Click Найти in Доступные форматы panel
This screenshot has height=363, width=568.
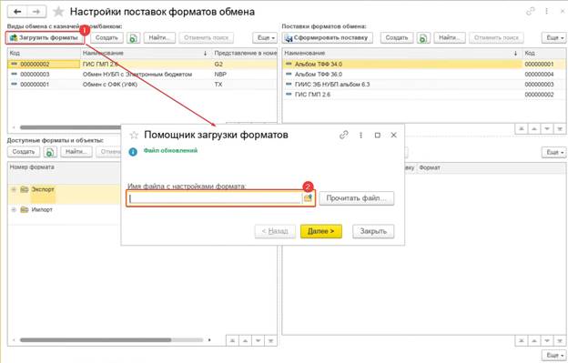pos(76,152)
